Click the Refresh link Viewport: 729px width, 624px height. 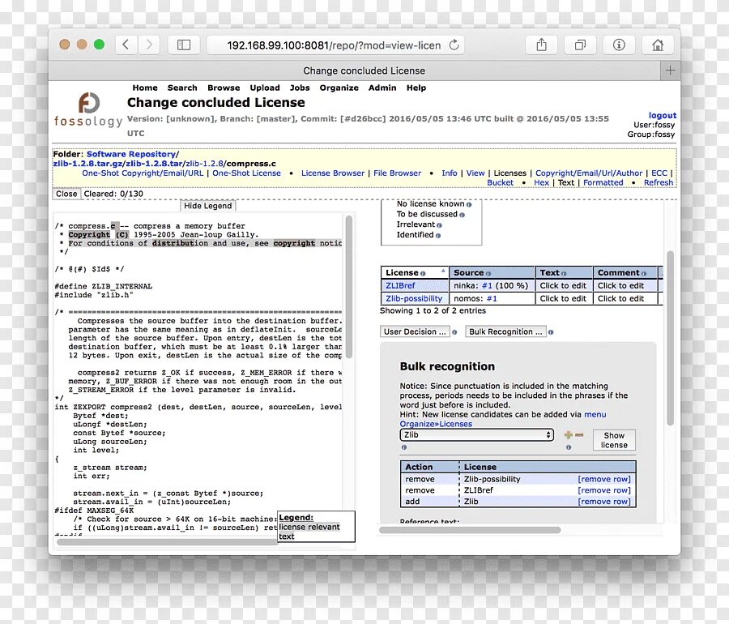click(659, 182)
